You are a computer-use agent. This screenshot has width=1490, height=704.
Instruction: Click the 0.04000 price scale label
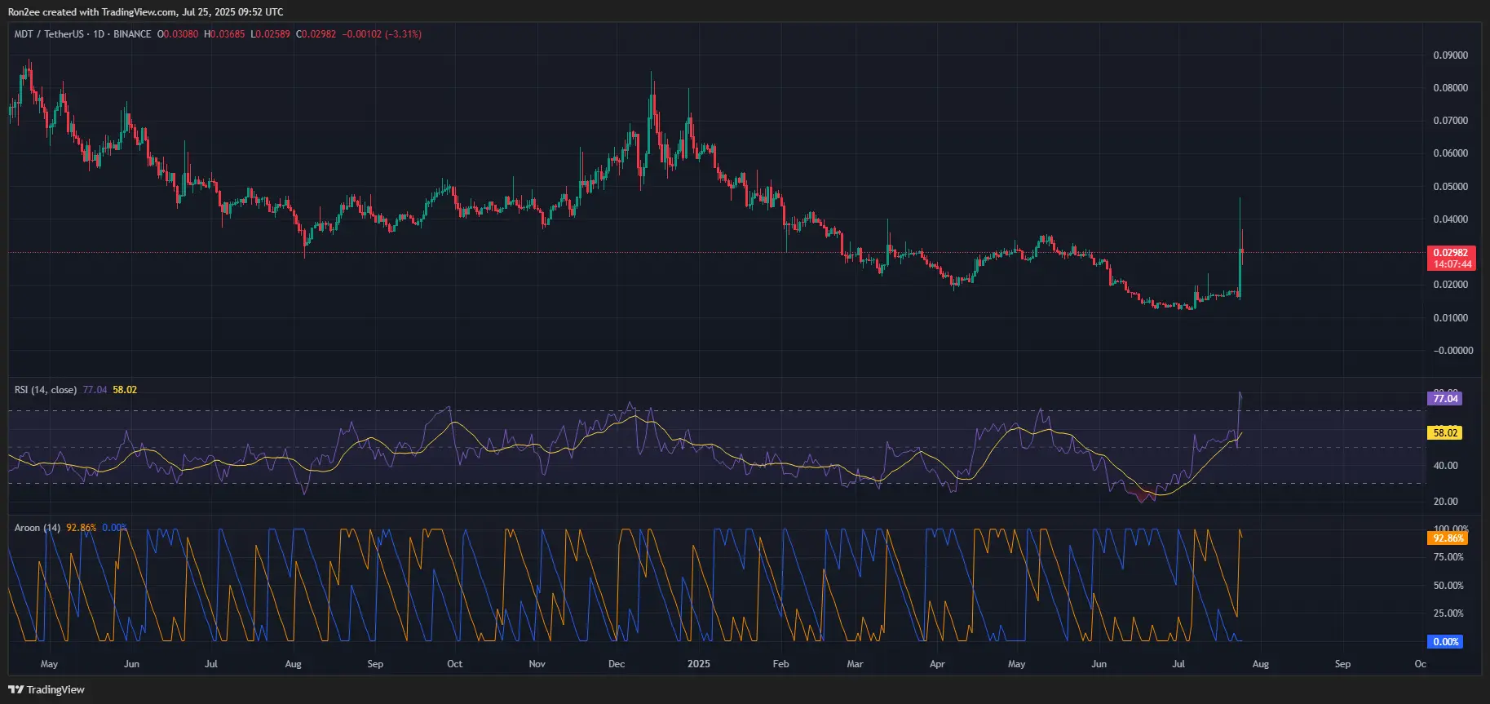1450,219
